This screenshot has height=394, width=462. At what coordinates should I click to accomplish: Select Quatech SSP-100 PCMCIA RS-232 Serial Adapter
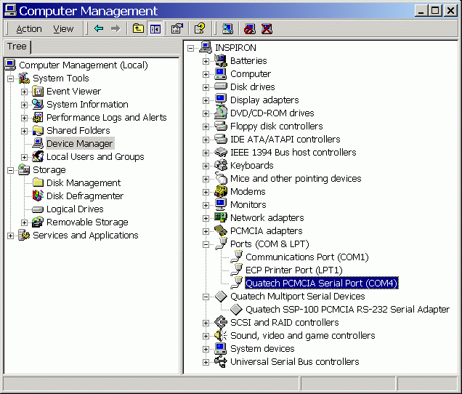click(348, 310)
